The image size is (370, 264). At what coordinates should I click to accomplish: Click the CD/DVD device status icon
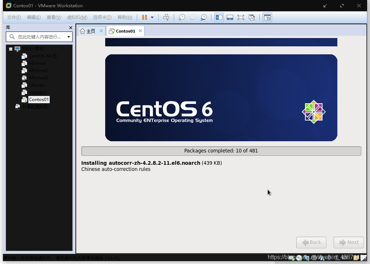(299, 257)
